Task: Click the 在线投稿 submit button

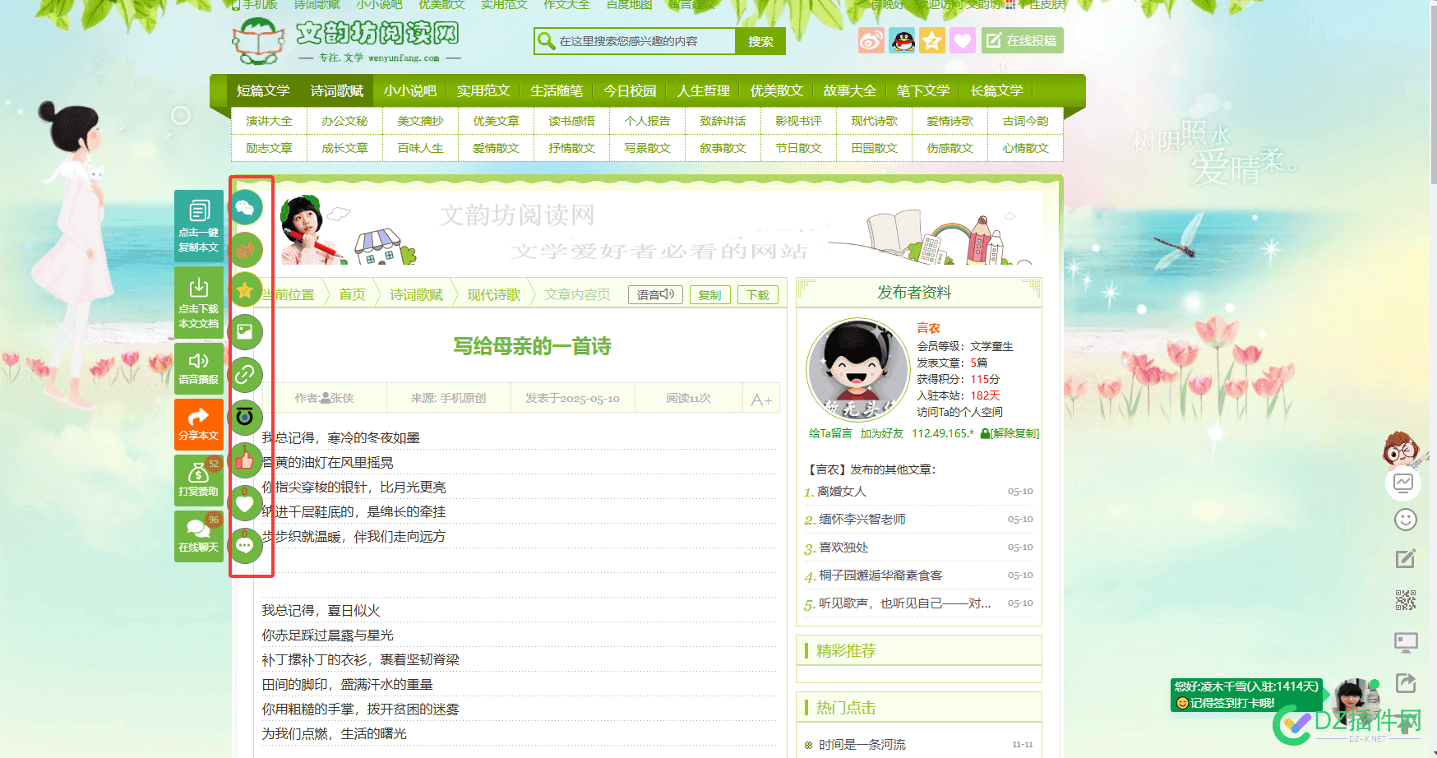Action: click(1022, 40)
